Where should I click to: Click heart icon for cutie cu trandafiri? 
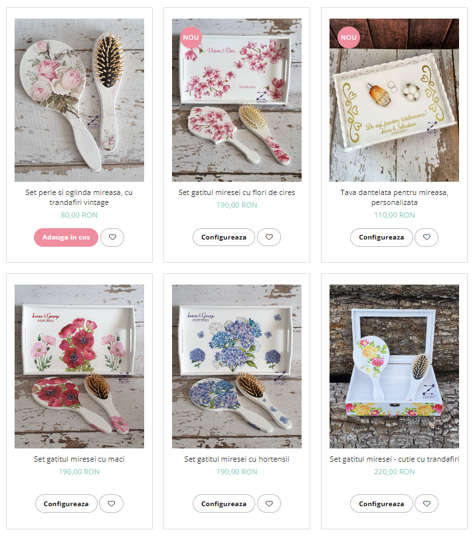click(426, 503)
